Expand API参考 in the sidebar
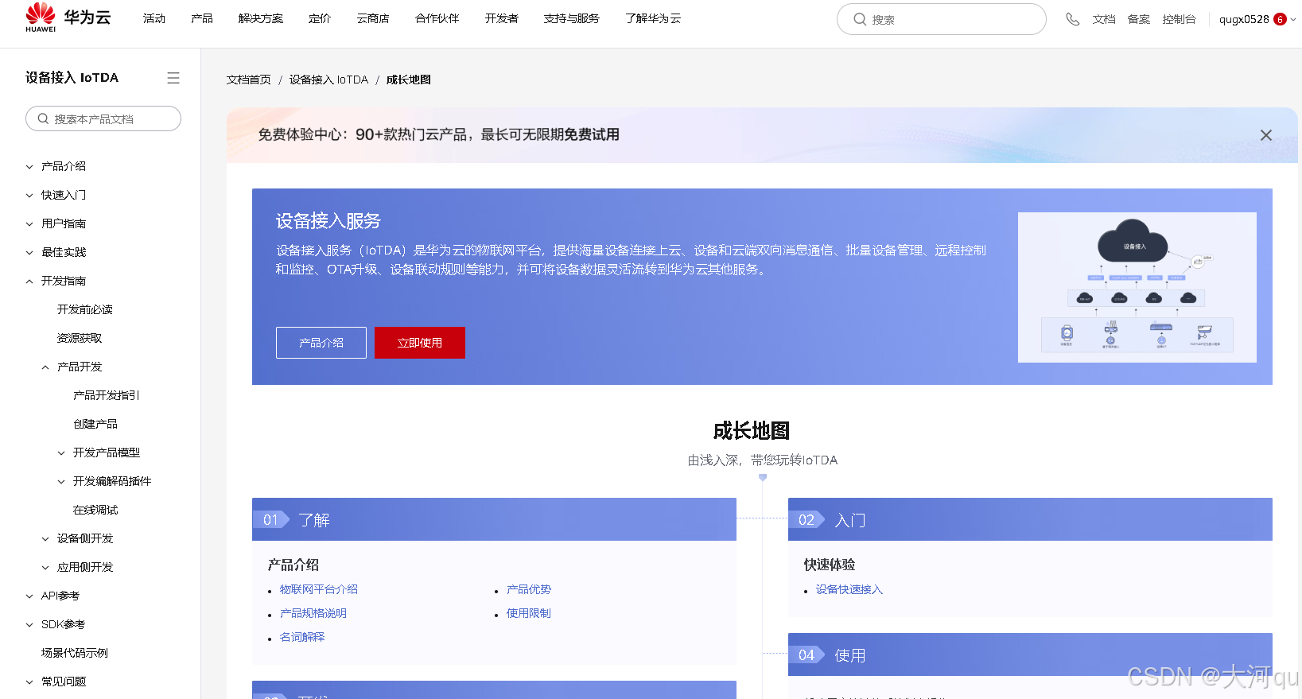Screen dimensions: 1302x699 (x=29, y=596)
